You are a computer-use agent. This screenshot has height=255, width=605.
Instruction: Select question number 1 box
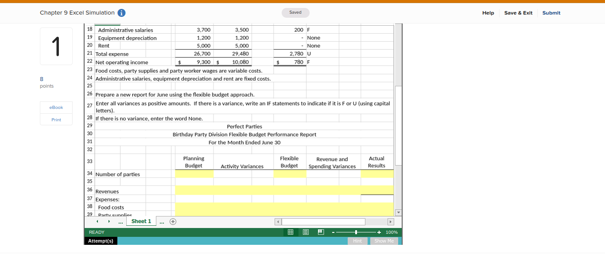point(56,46)
